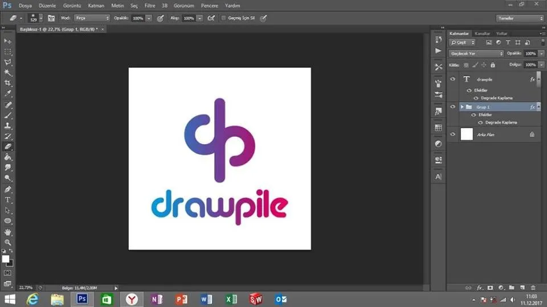The image size is (547, 307).
Task: Toggle Efektler visibility under drawpile layer
Action: [469, 91]
